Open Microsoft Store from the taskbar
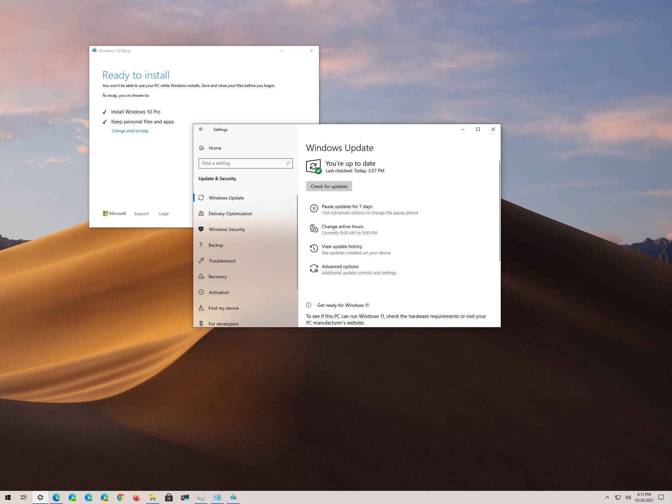The width and height of the screenshot is (672, 504). click(x=169, y=497)
